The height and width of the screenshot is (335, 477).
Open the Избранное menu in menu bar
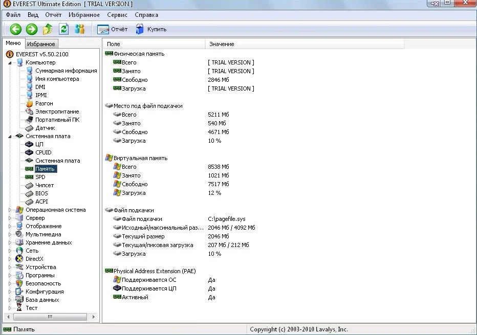(x=84, y=15)
